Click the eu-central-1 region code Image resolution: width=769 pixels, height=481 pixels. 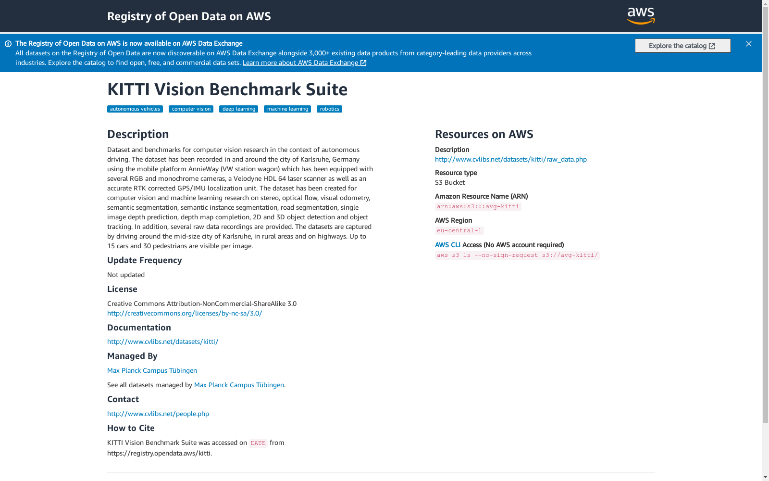pos(459,230)
